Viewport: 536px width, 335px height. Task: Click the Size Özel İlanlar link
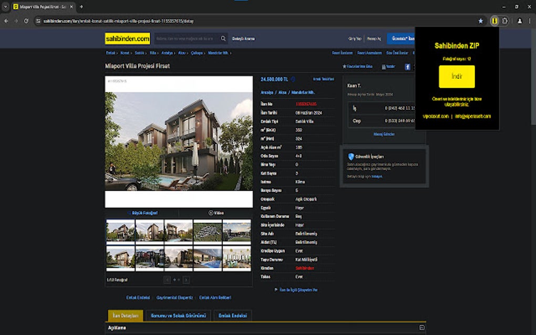pyautogui.click(x=397, y=53)
